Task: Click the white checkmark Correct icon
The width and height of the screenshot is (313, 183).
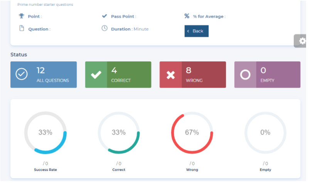Action: (x=96, y=75)
